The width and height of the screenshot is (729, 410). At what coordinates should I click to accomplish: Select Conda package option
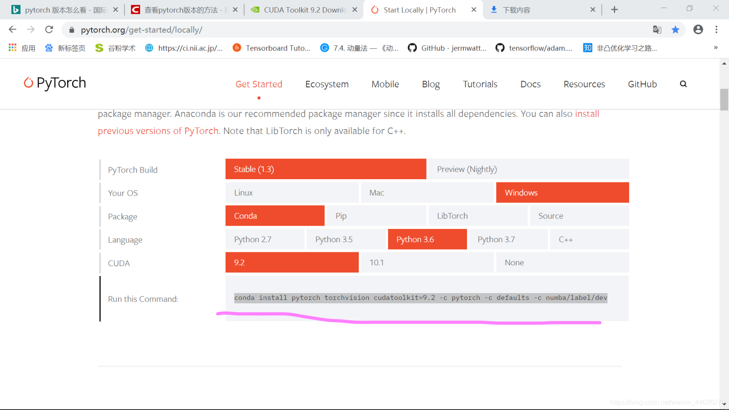[275, 216]
